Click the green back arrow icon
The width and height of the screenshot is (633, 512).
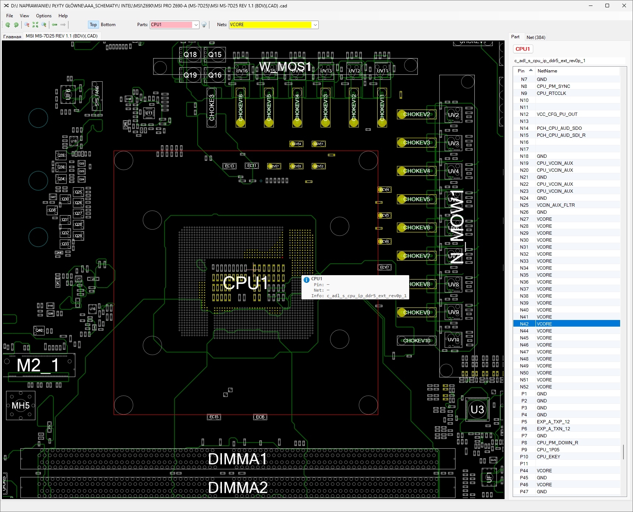54,25
